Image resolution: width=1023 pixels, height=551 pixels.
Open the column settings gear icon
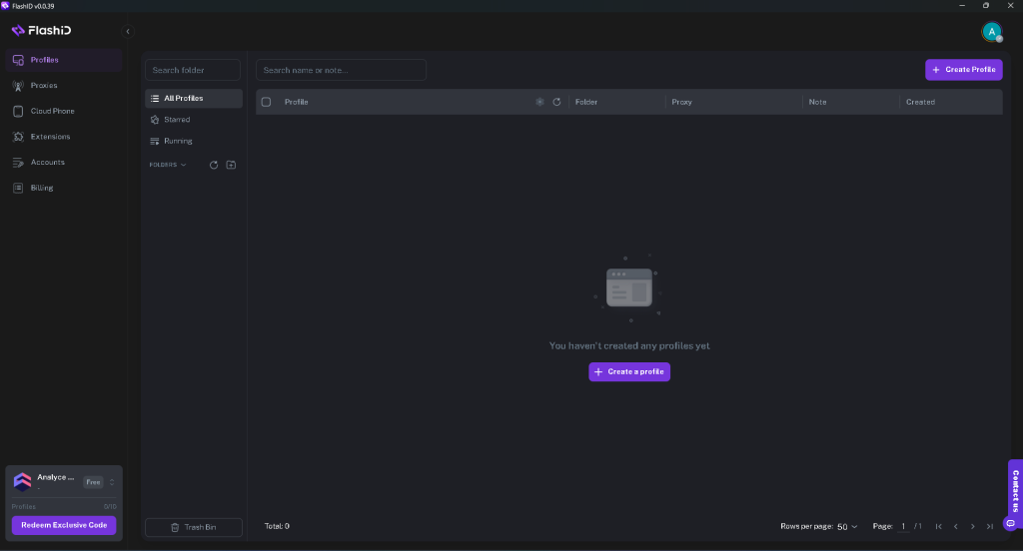(539, 102)
